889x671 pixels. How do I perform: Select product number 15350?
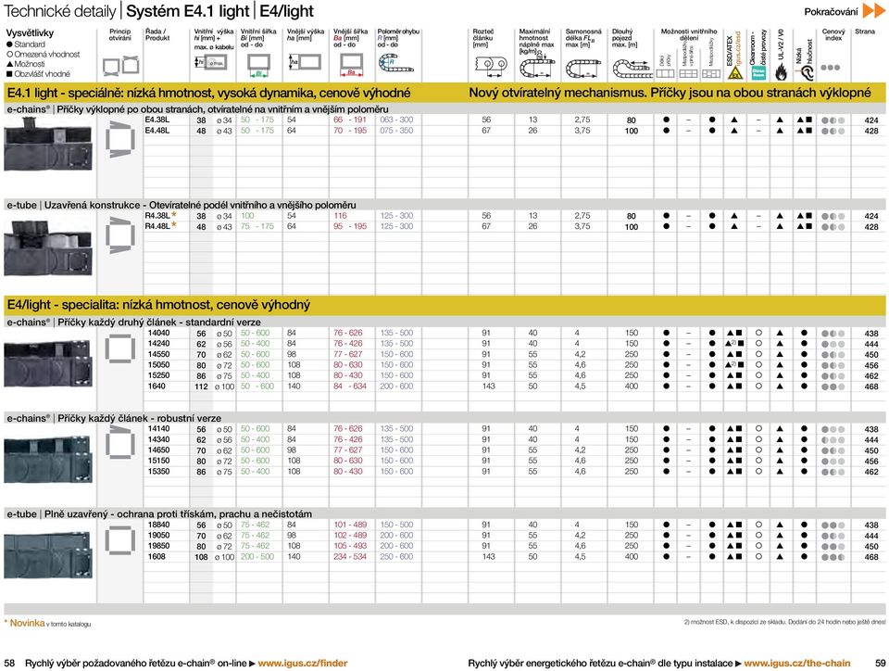point(158,472)
